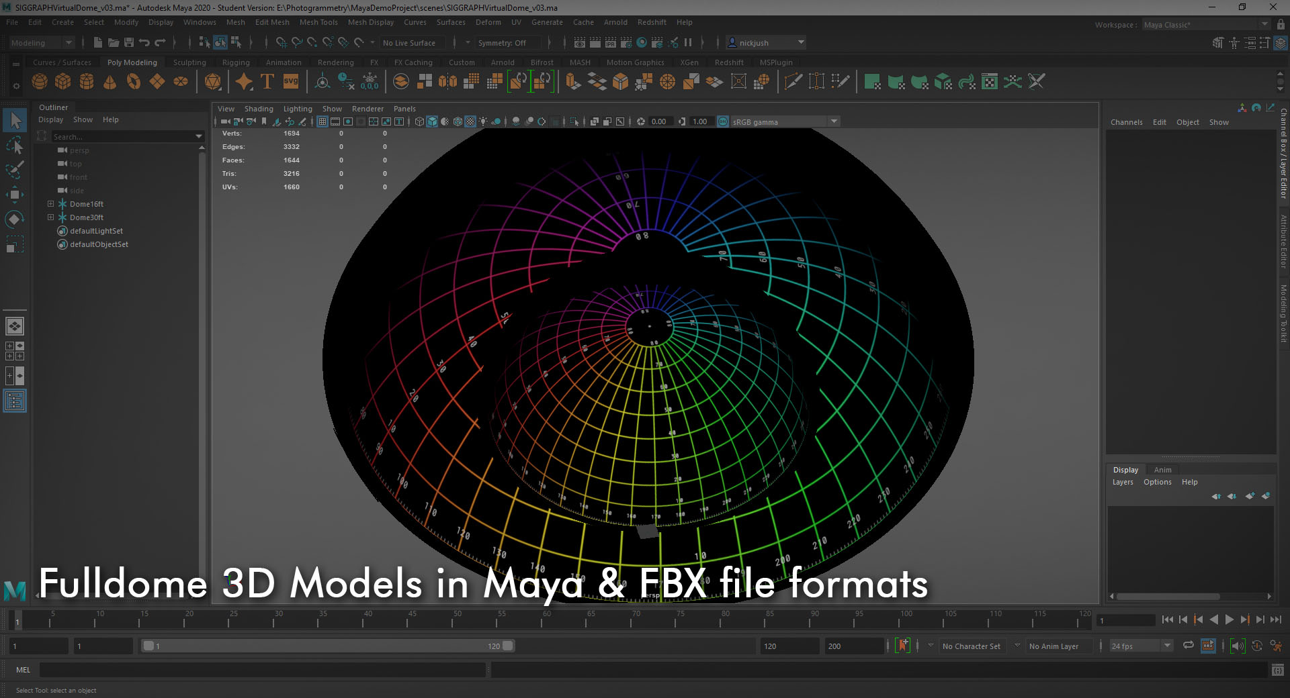Create a Polygon Cylinder from shelf

coord(87,82)
